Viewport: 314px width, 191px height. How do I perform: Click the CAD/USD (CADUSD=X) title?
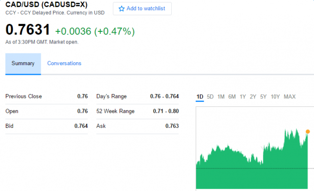[x=47, y=4]
